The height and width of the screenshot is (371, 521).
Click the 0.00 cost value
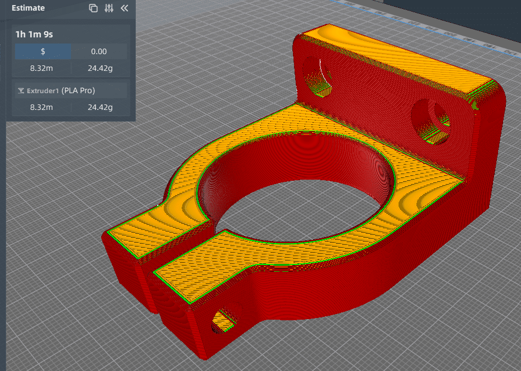point(99,51)
